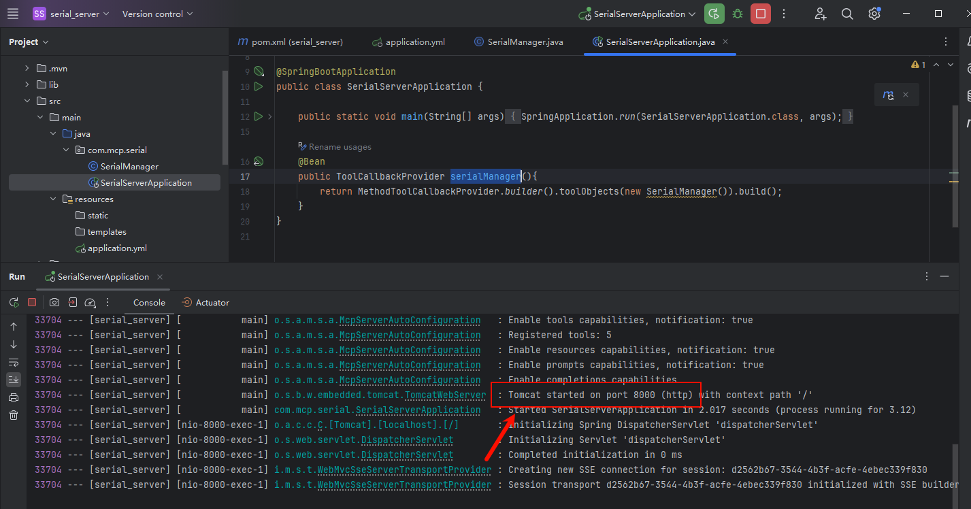Open Project view selector dropdown
971x509 pixels.
click(29, 42)
